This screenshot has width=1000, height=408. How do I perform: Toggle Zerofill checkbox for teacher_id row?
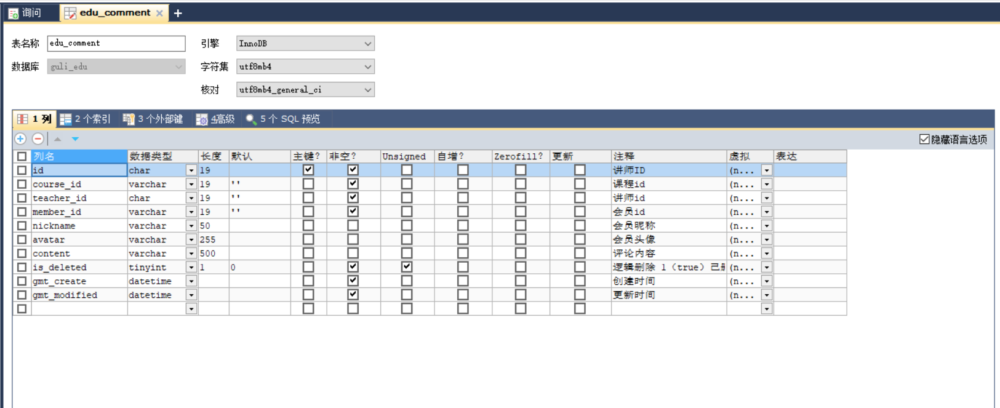click(x=521, y=198)
